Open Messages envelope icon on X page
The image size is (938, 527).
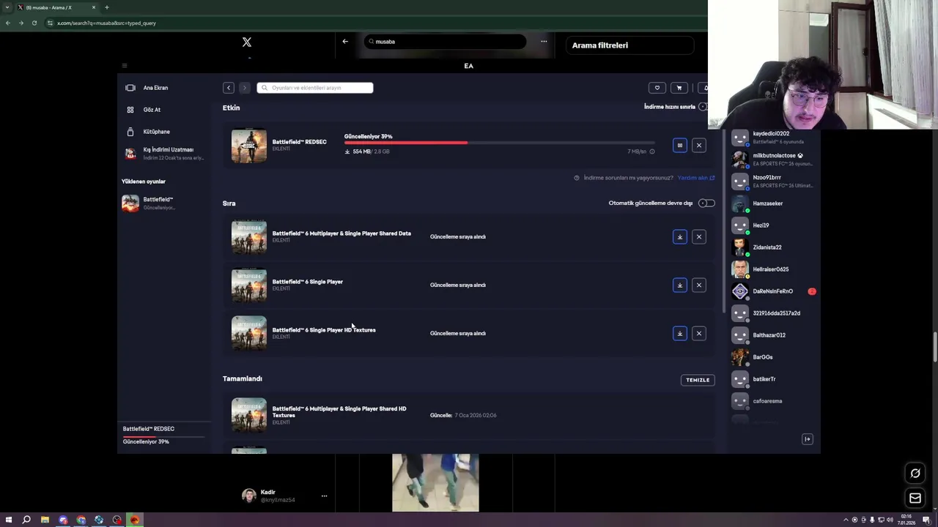click(x=915, y=498)
